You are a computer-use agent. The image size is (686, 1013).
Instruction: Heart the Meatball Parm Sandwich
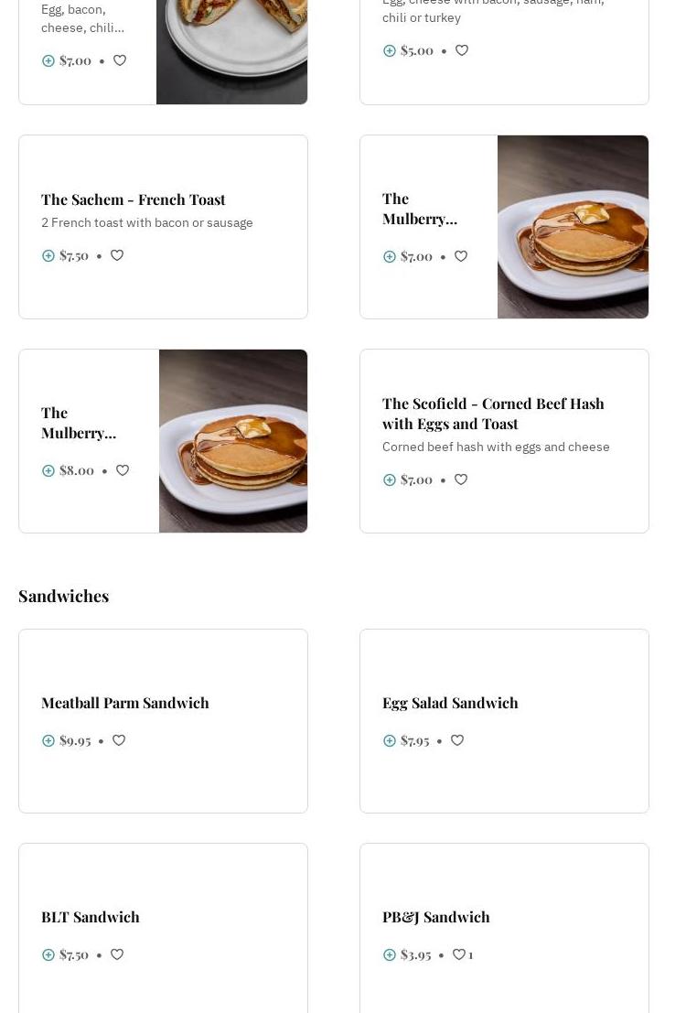(119, 740)
